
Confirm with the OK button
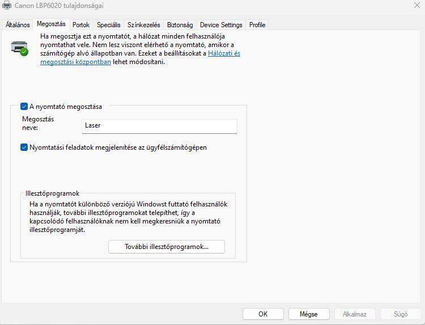(x=263, y=314)
